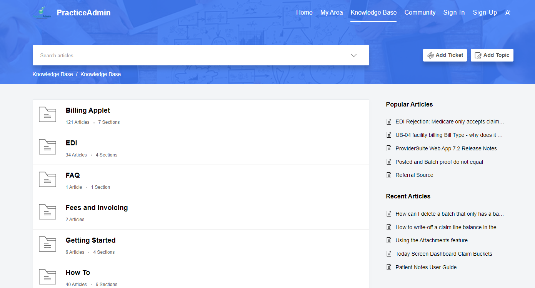
Task: Click the Add Topic button
Action: coord(492,55)
